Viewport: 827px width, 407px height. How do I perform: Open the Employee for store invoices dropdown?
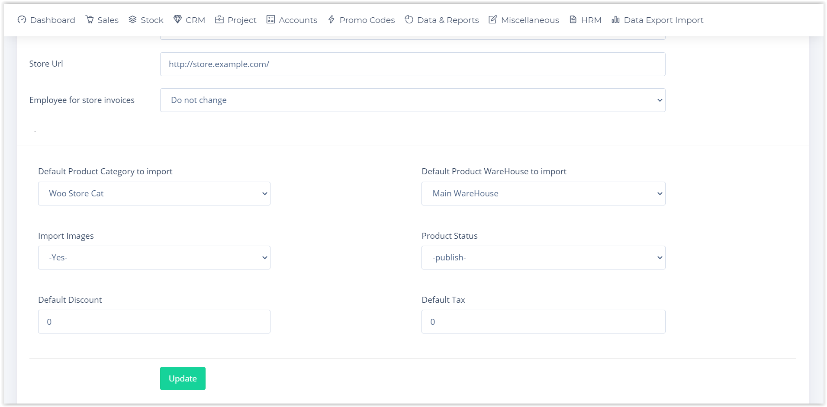click(x=412, y=100)
